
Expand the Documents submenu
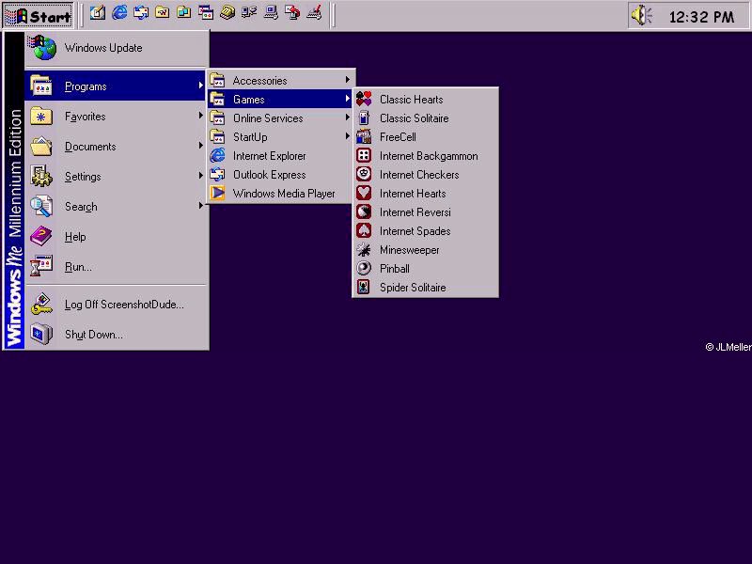[x=117, y=147]
